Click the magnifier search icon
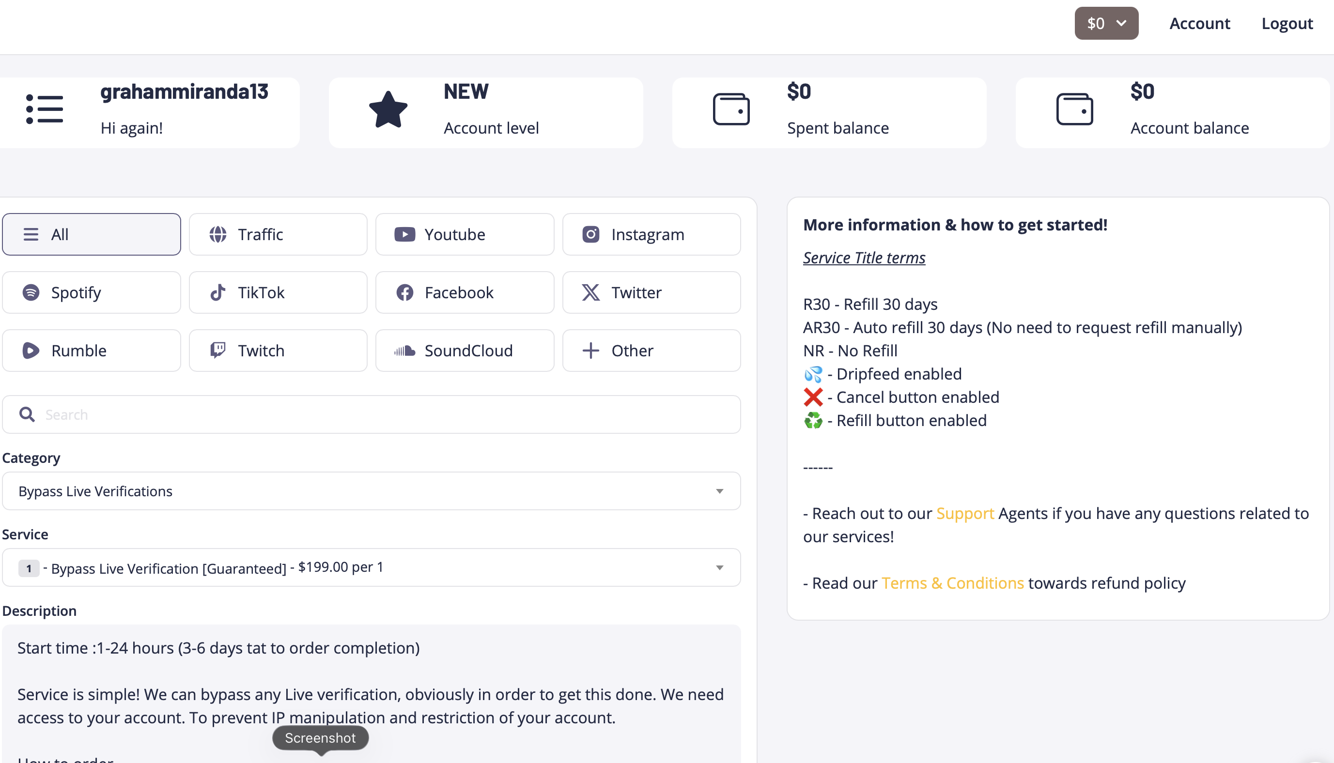The image size is (1334, 763). point(27,414)
